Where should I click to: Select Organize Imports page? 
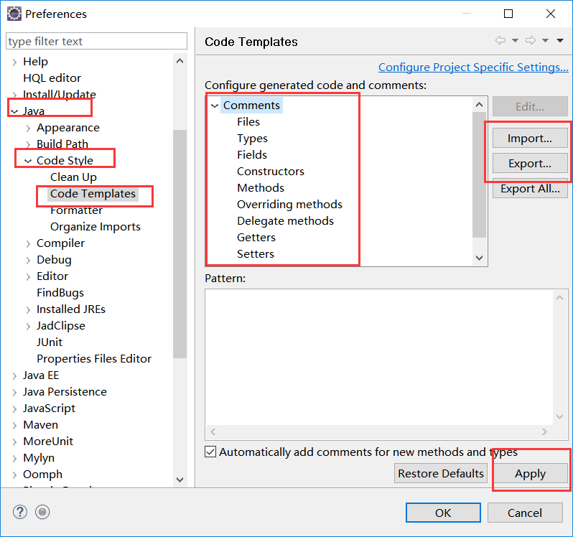pos(95,227)
